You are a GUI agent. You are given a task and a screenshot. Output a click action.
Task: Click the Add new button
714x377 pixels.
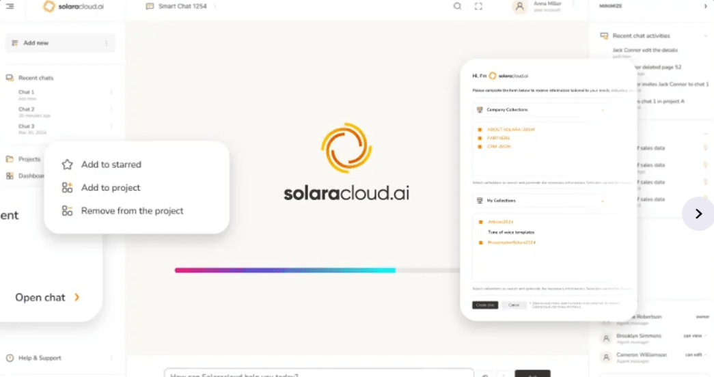pos(60,43)
